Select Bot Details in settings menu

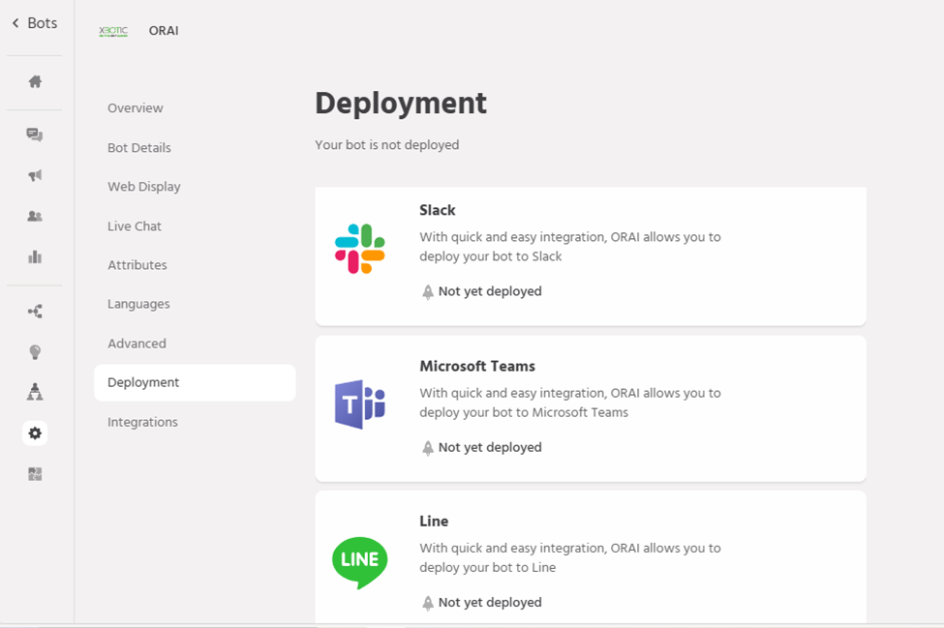tap(139, 148)
